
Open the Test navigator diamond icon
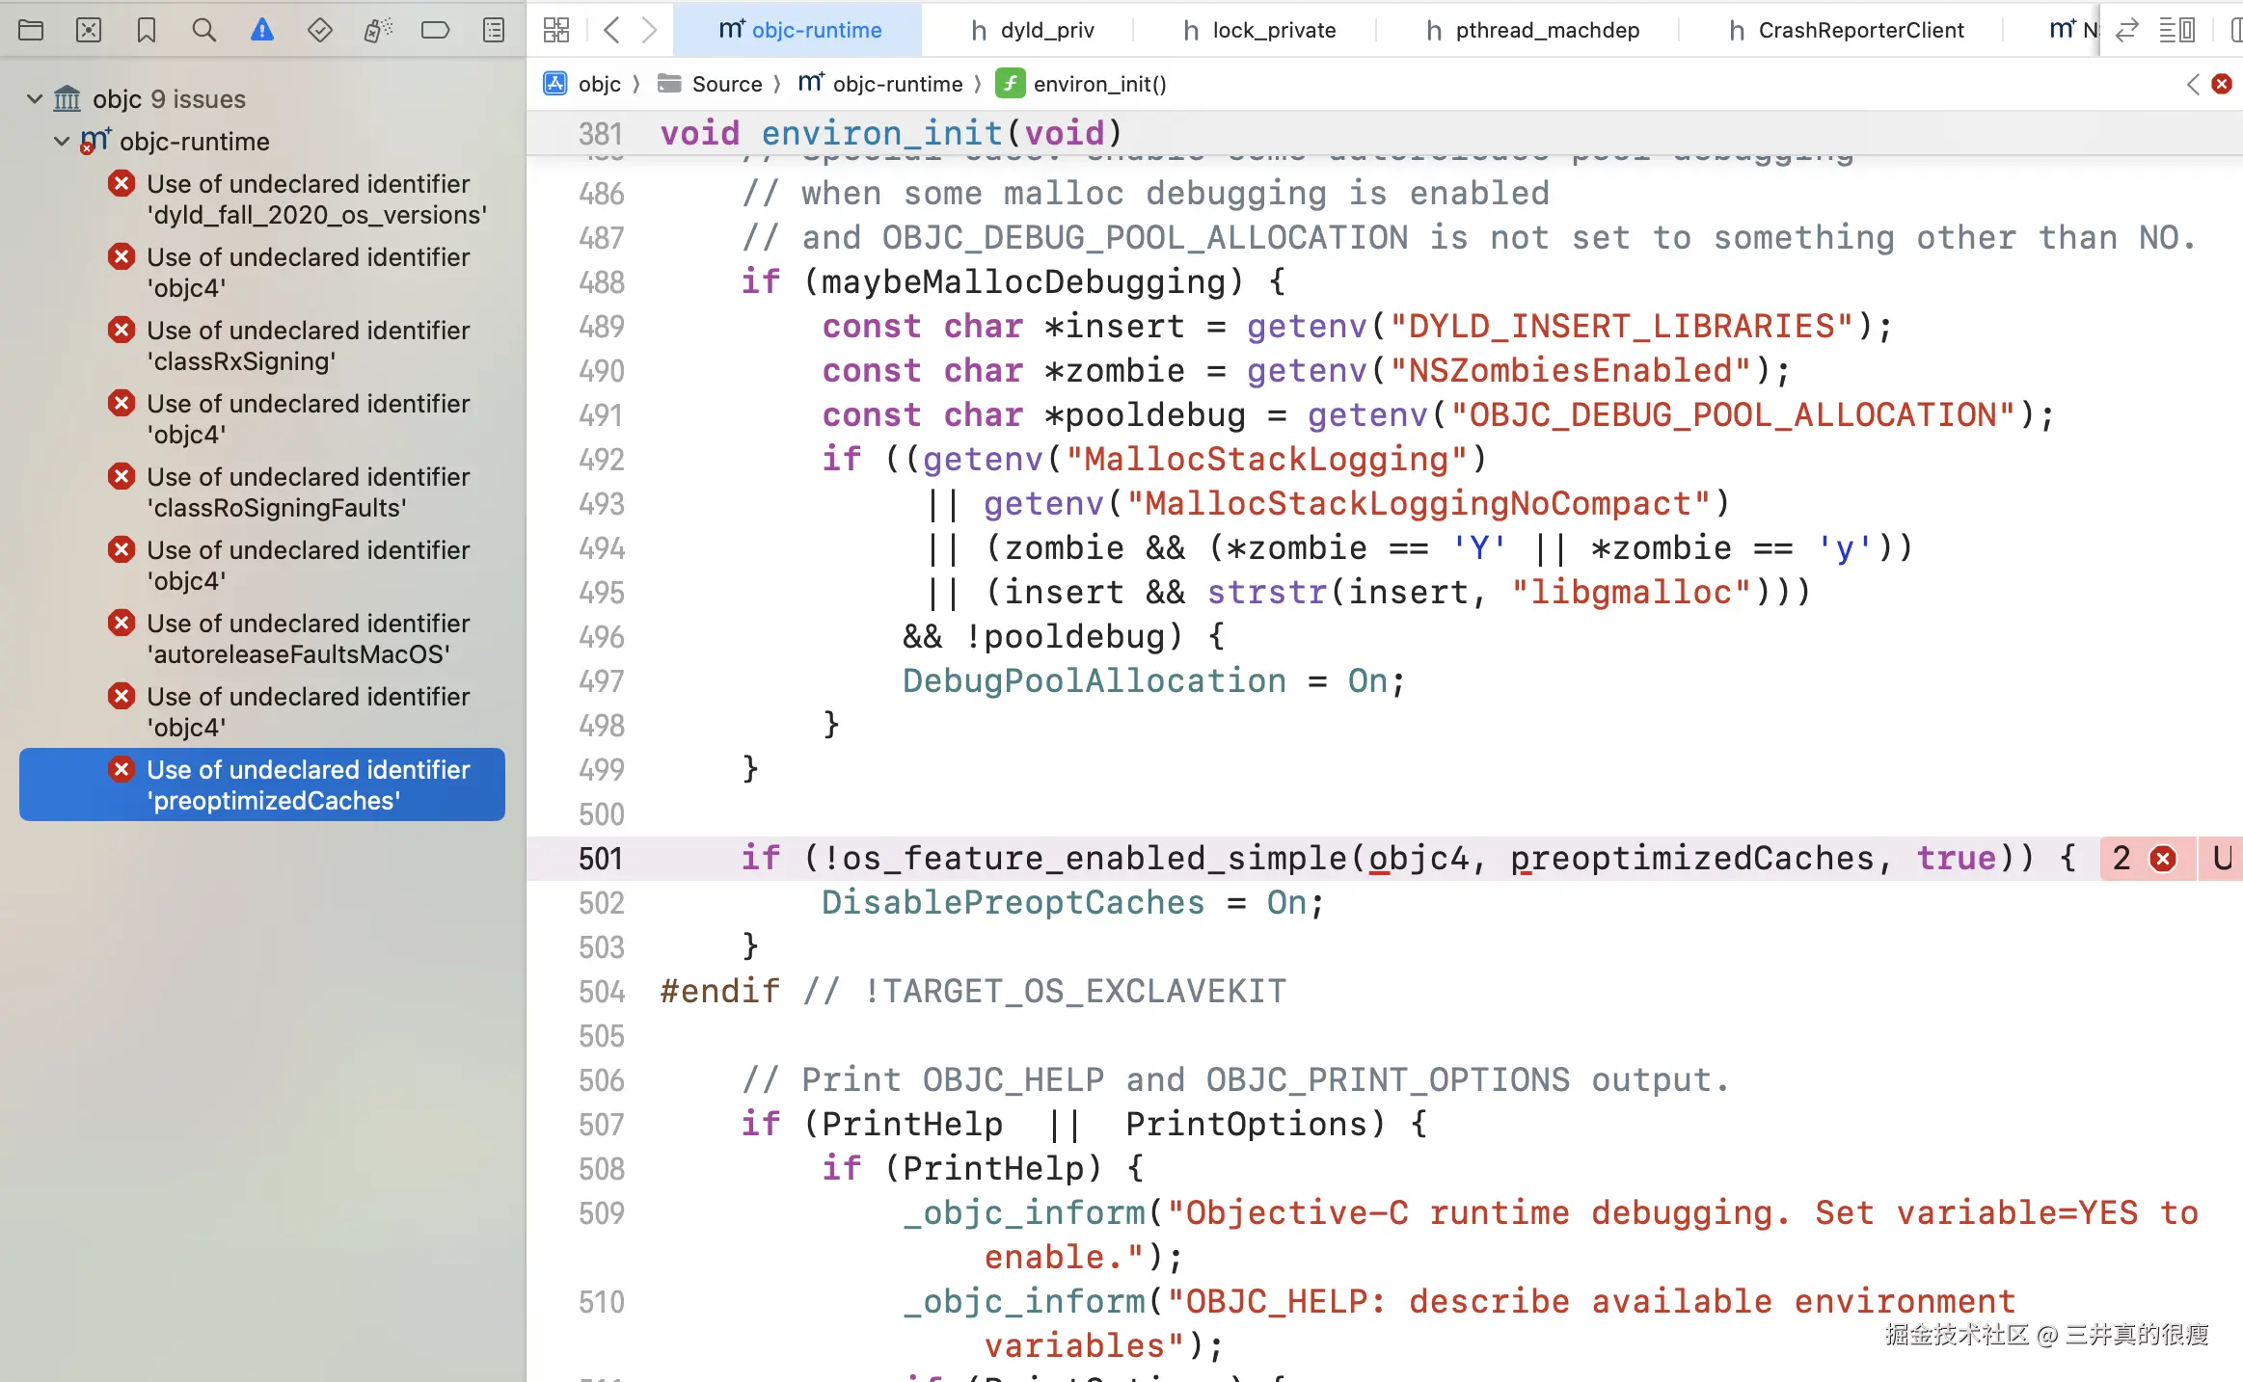pyautogui.click(x=319, y=30)
